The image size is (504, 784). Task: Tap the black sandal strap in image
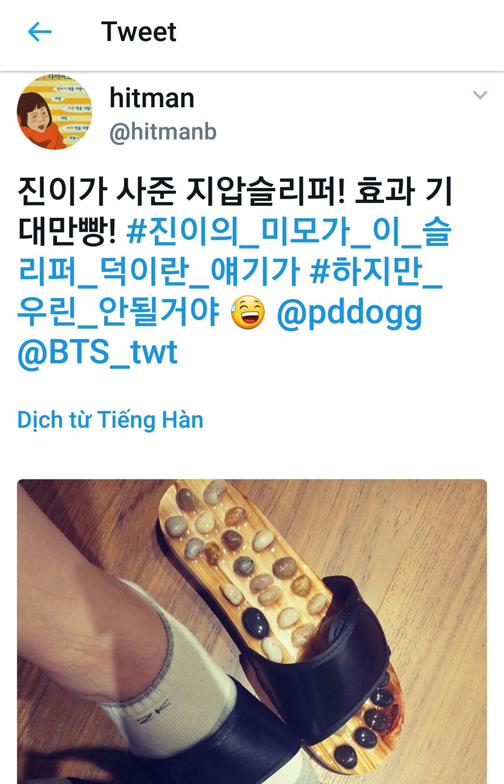tap(327, 653)
